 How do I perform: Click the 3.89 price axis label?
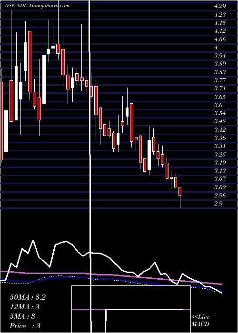coord(220,64)
